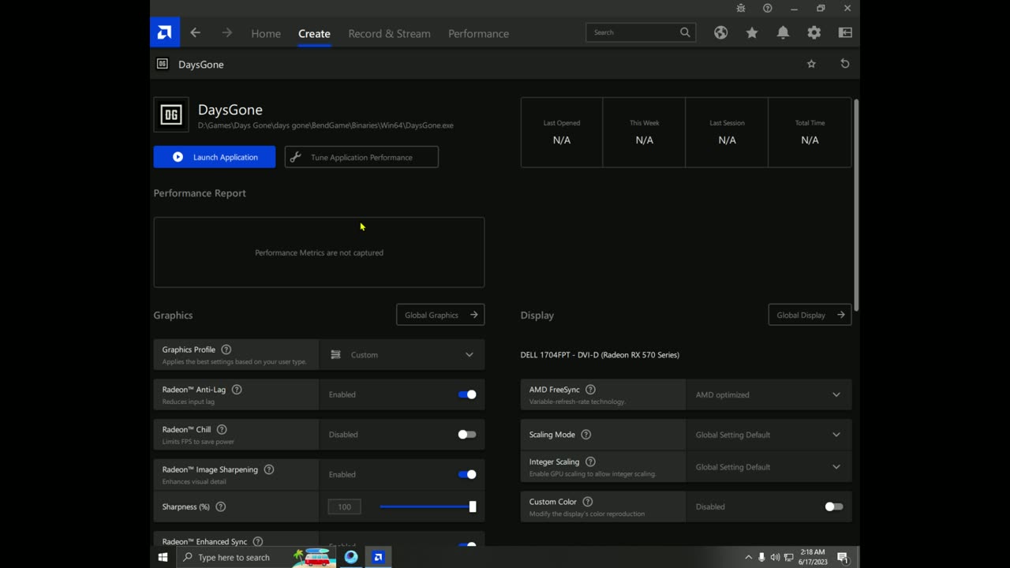Reset DaysGone profile with undo icon

(845, 64)
